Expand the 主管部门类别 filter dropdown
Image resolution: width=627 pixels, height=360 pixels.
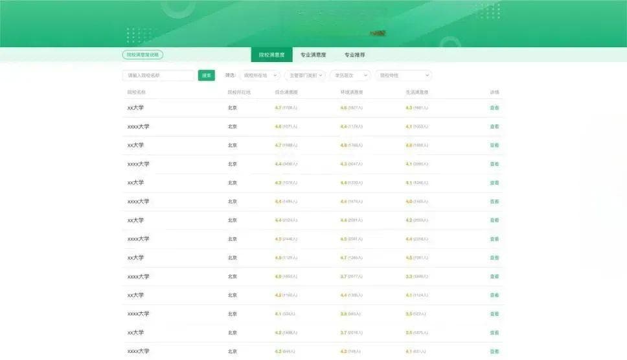click(306, 76)
